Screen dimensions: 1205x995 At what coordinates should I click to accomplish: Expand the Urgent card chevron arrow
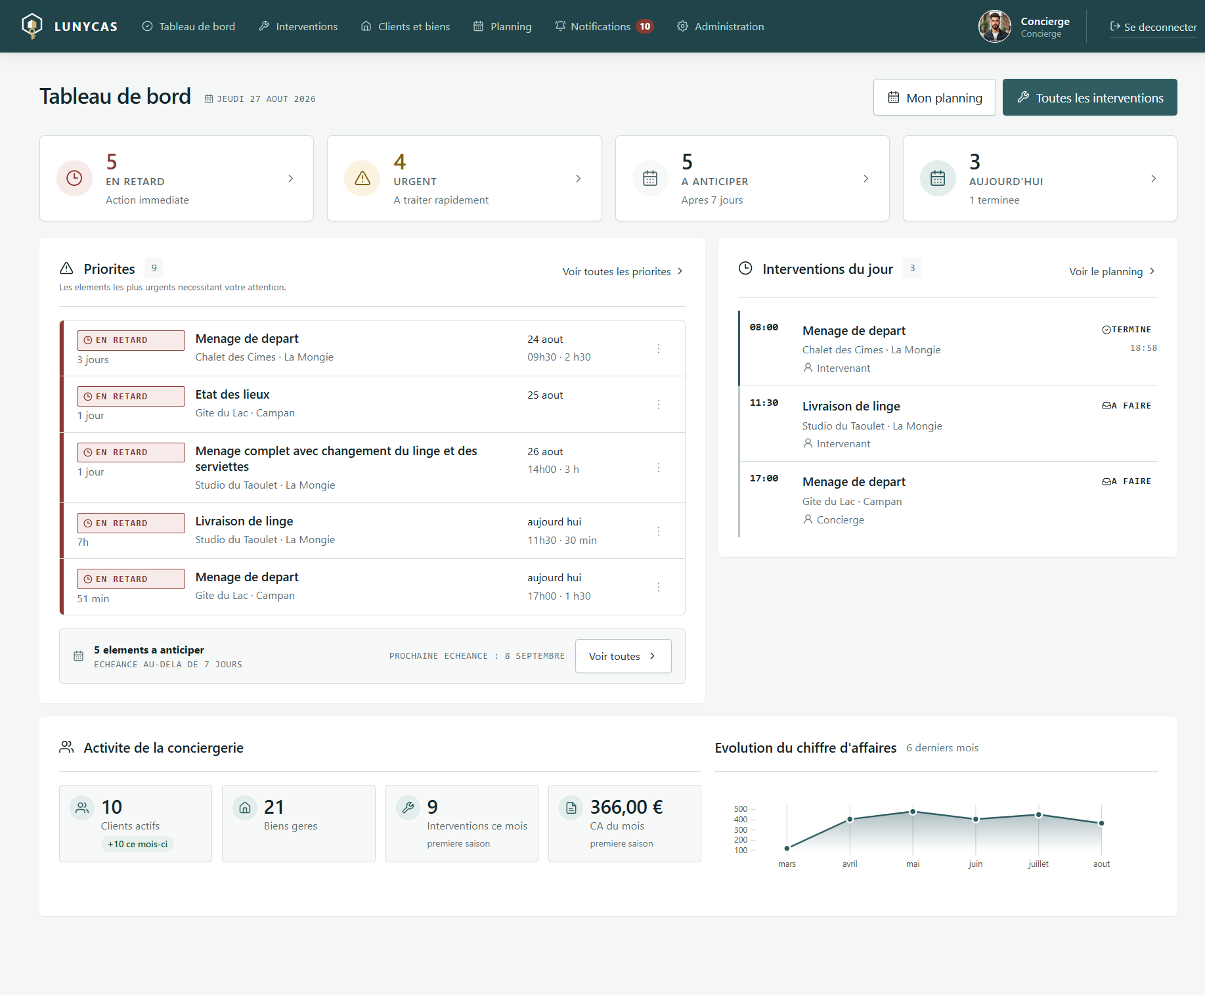[579, 179]
